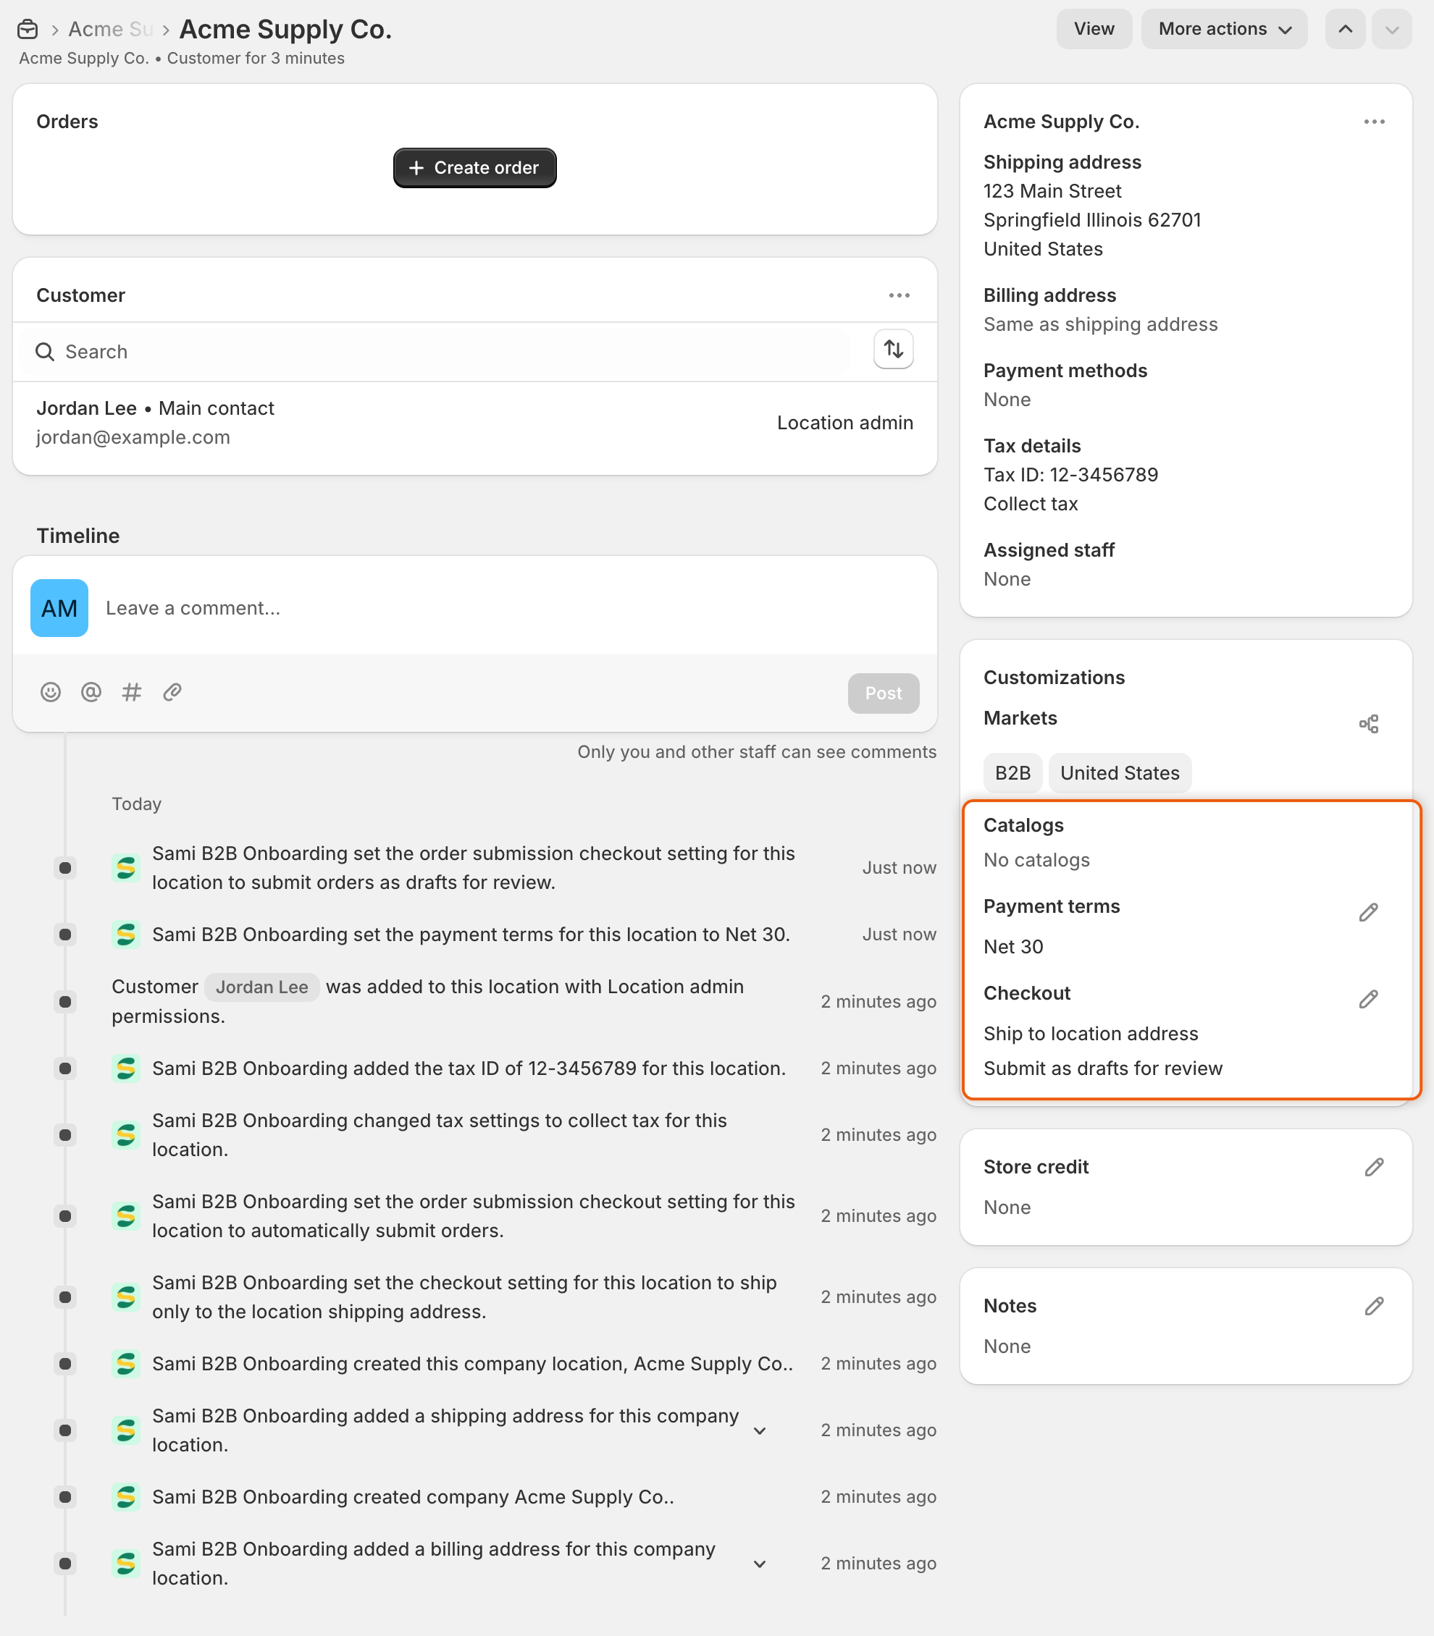Screen dimensions: 1434x1636
Task: Click the Tax ID: 12-3456789 text
Action: click(1070, 475)
